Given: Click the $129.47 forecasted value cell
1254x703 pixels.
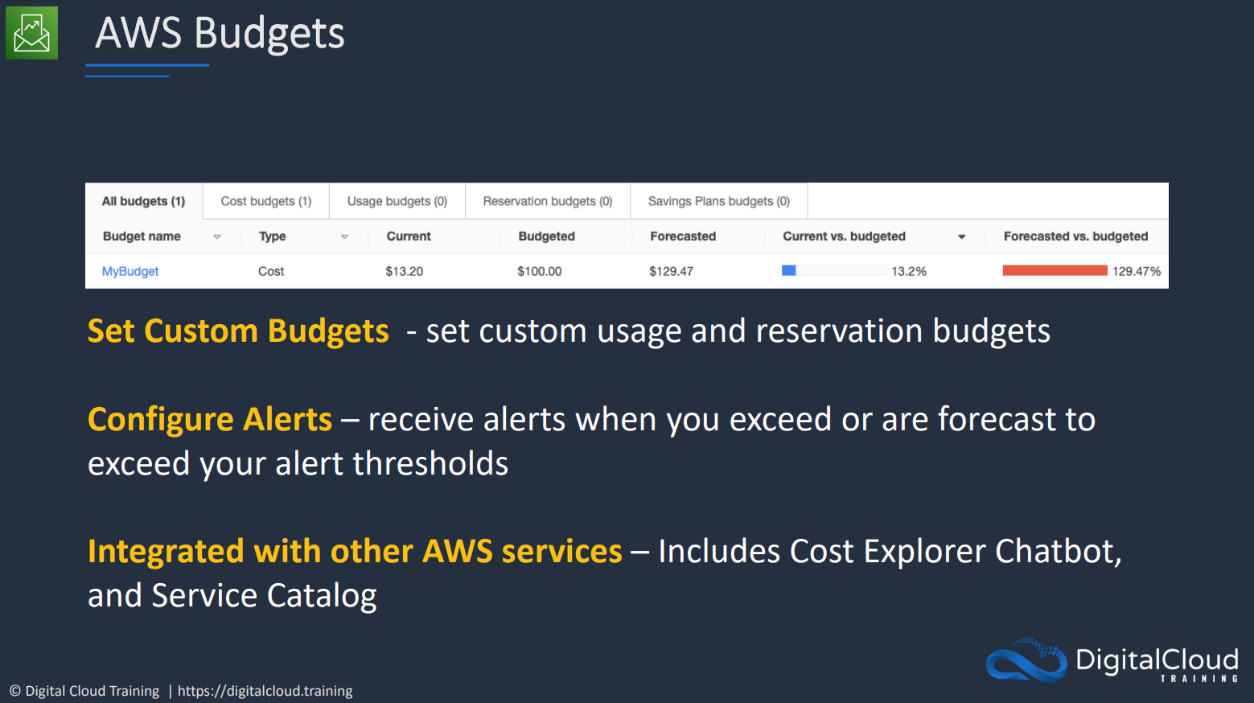Looking at the screenshot, I should 671,271.
